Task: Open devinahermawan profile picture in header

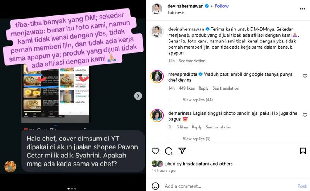Action: [157, 9]
